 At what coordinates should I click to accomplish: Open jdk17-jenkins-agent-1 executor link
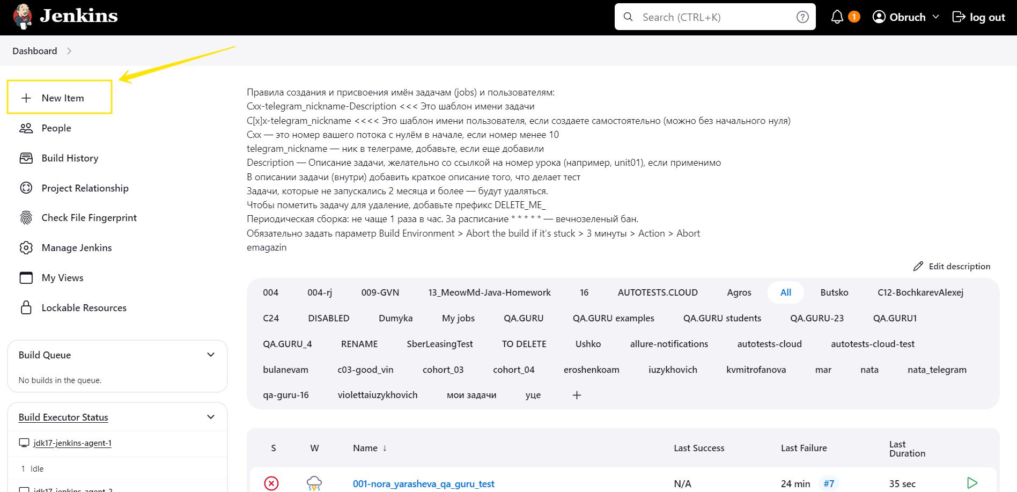[72, 443]
